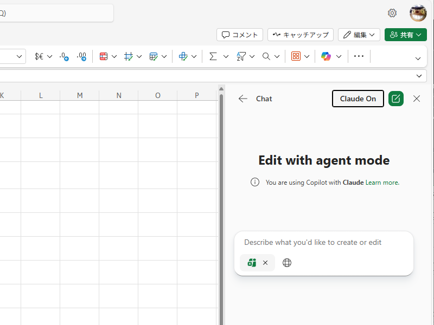The width and height of the screenshot is (434, 325).
Task: Expand the currency format dropdown arrow
Action: click(x=49, y=57)
